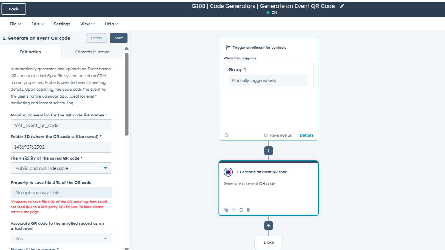445x250 pixels.
Task: Open Property to save file URL dropdown
Action: (61, 192)
